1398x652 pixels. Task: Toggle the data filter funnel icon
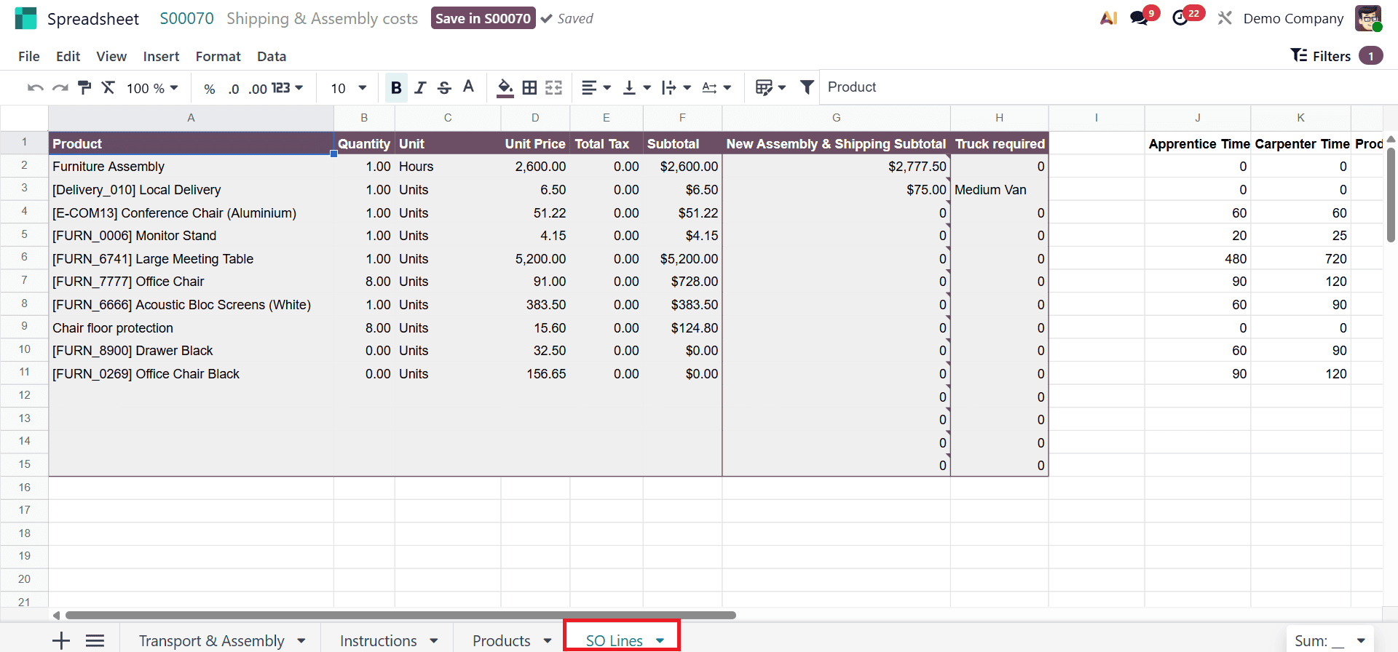click(807, 87)
